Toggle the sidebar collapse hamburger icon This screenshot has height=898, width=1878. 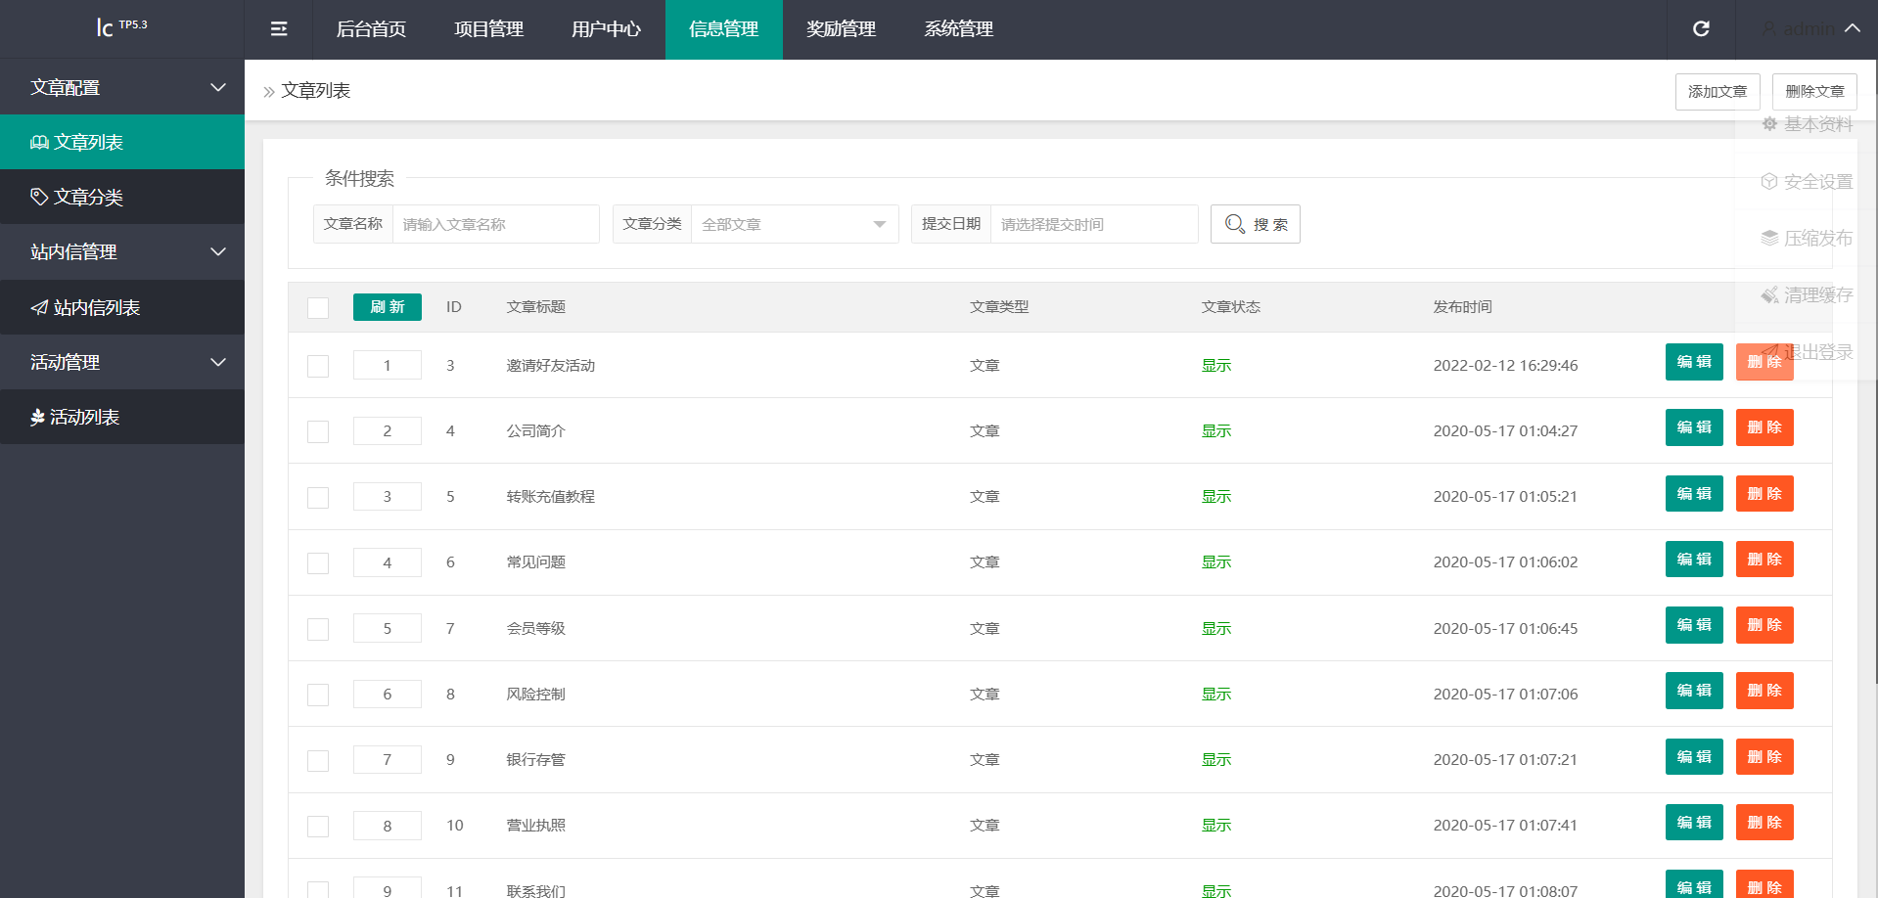coord(279,29)
